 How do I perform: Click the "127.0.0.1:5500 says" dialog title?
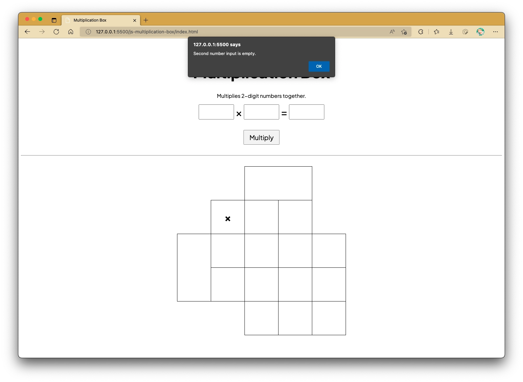pyautogui.click(x=217, y=45)
